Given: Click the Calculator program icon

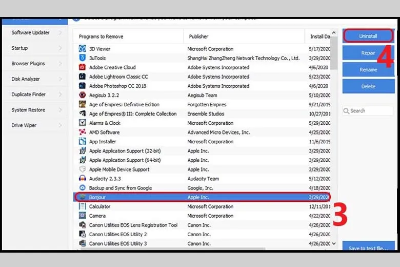Looking at the screenshot, I should (x=82, y=206).
